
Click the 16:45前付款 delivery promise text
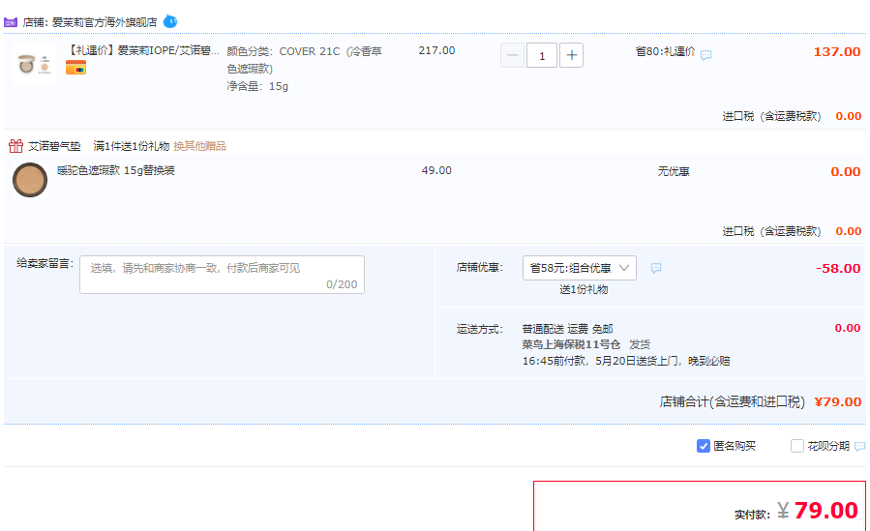tap(626, 362)
